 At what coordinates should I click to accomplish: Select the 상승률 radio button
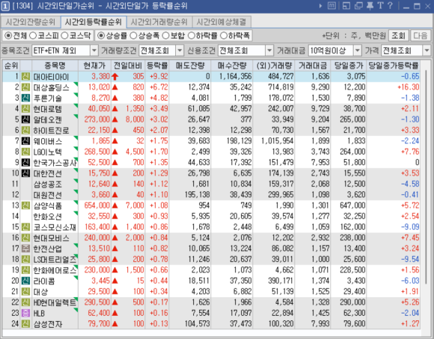pos(101,35)
